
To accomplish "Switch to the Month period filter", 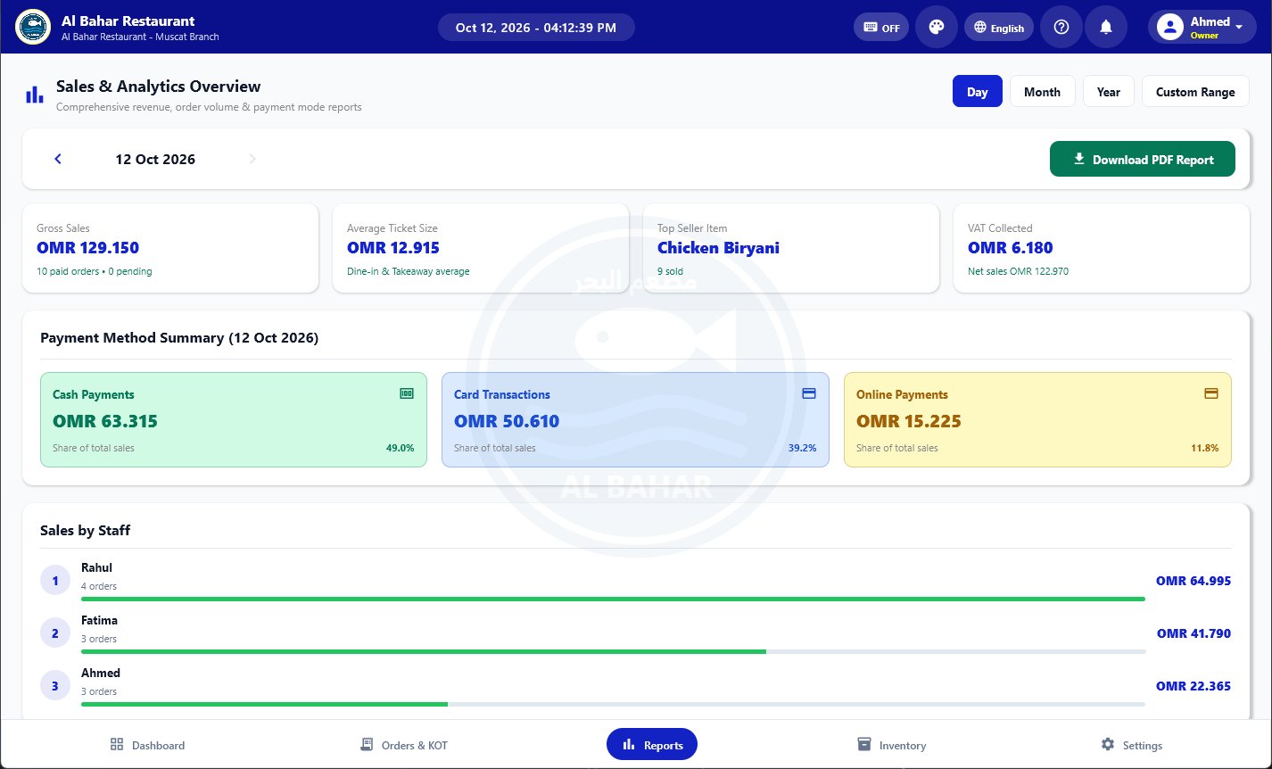I will [1042, 92].
